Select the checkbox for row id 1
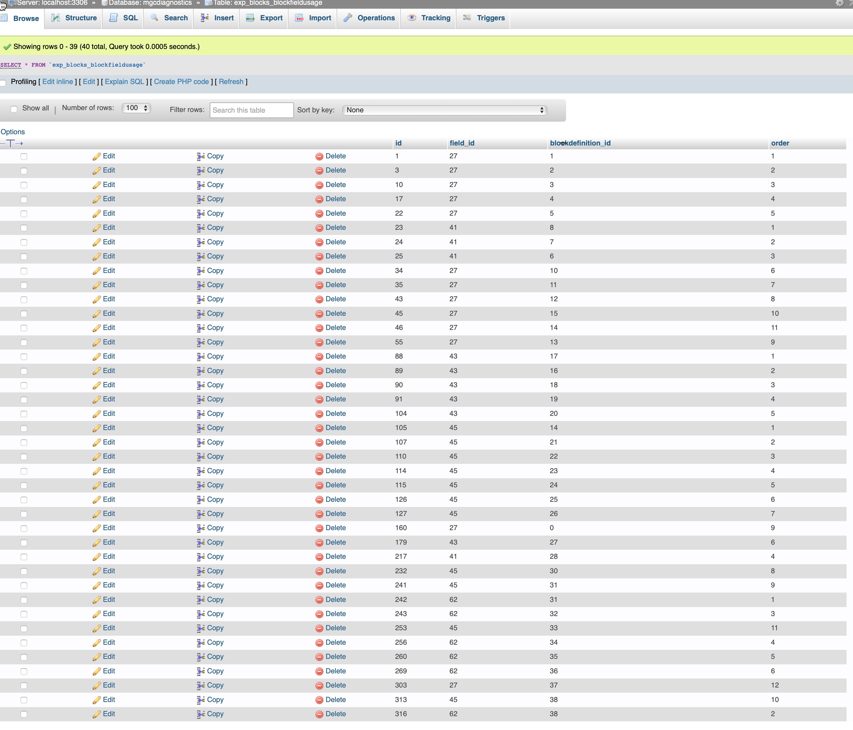853x730 pixels. point(24,156)
